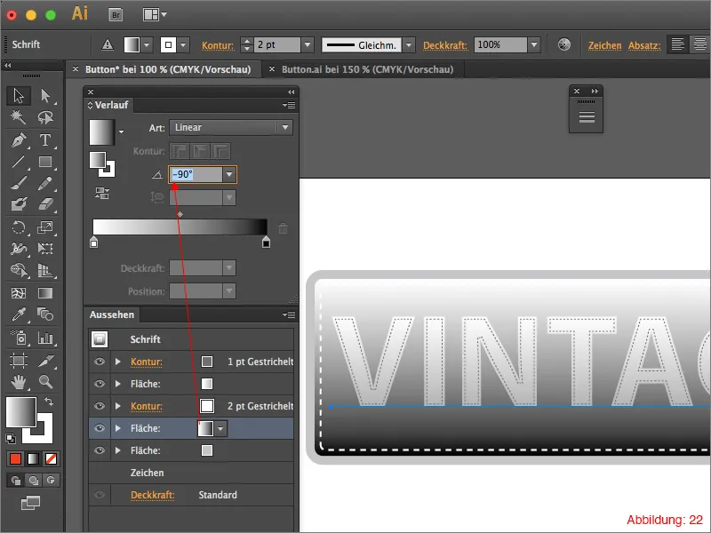Select the Free Transform tool
Viewport: 711px width, 533px height.
click(x=45, y=249)
